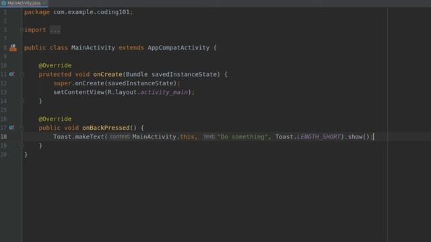
Task: Collapse the onCreate method fold marker
Action: [x=22, y=74]
